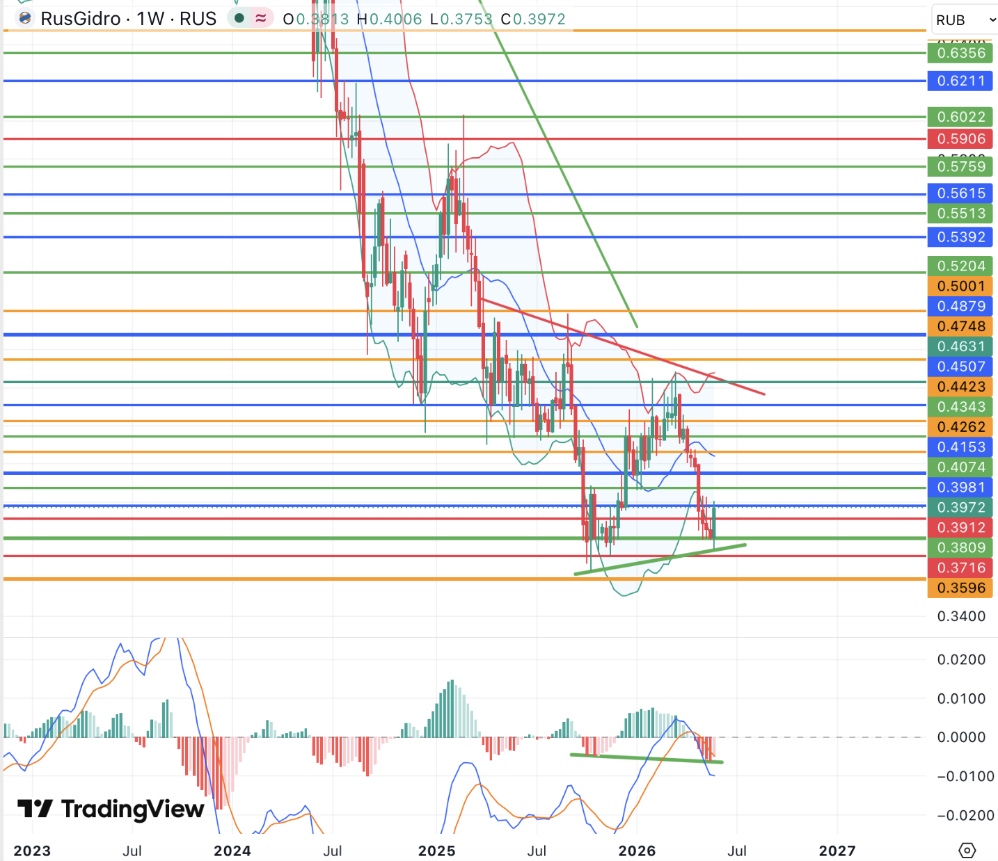
Task: Select the 0.6211 blue price label
Action: tap(961, 81)
